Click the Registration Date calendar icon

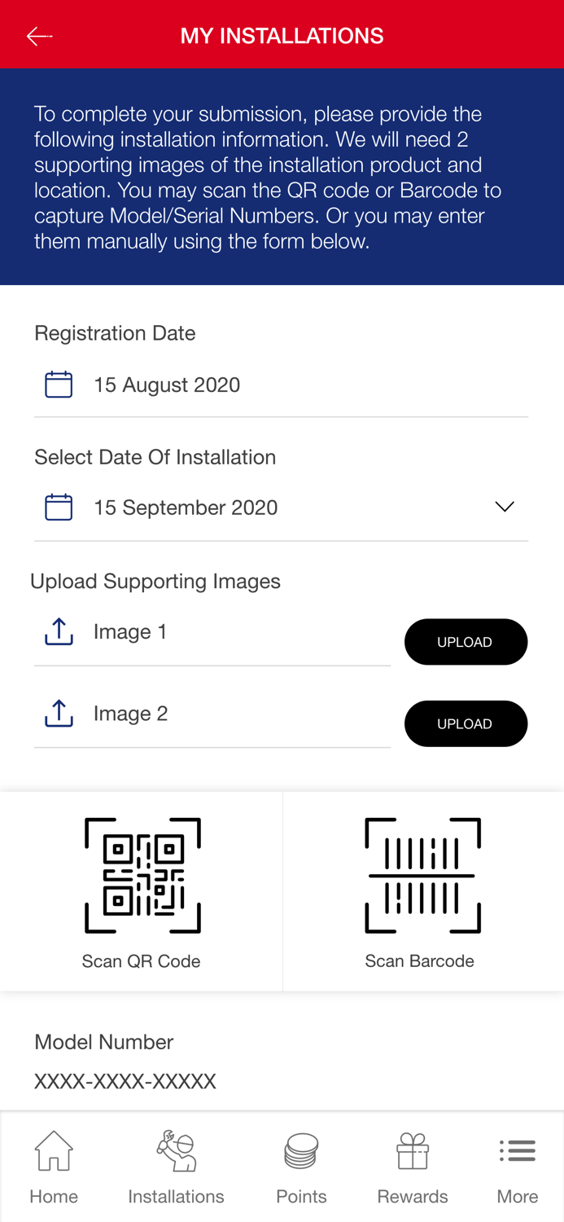click(59, 385)
